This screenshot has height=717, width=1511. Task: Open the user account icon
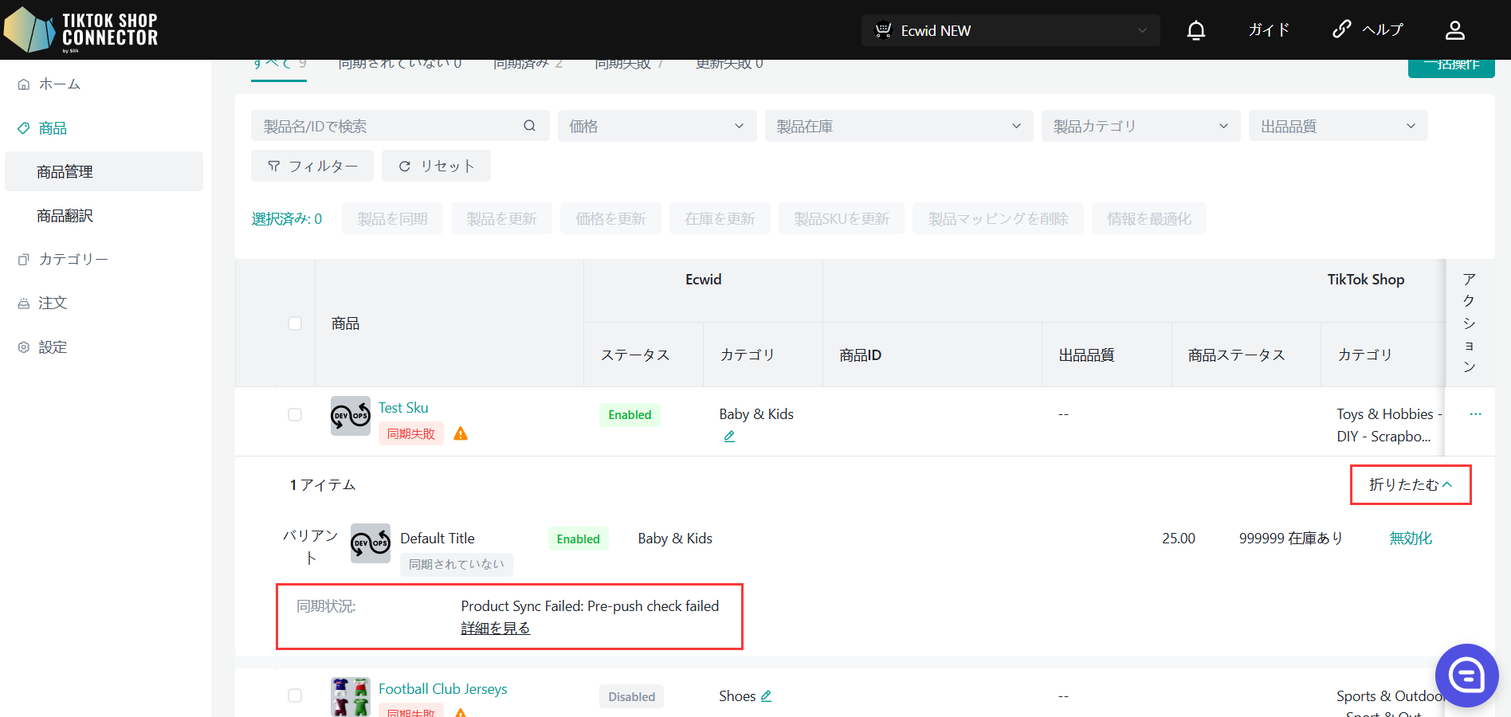pyautogui.click(x=1454, y=30)
